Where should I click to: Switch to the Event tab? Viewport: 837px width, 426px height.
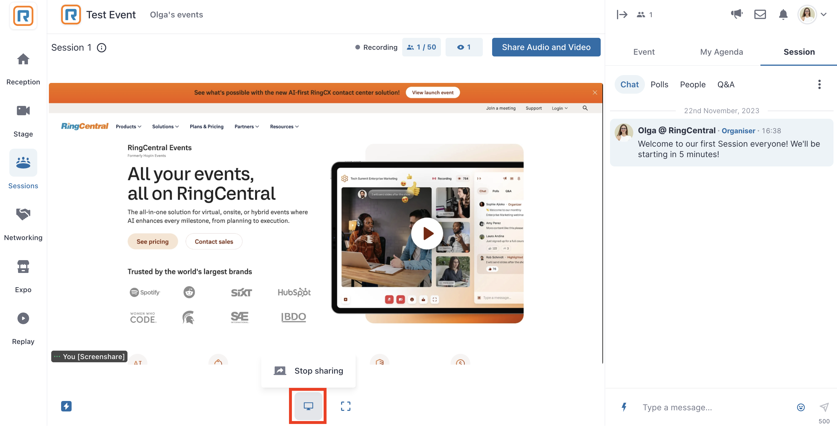[644, 52]
